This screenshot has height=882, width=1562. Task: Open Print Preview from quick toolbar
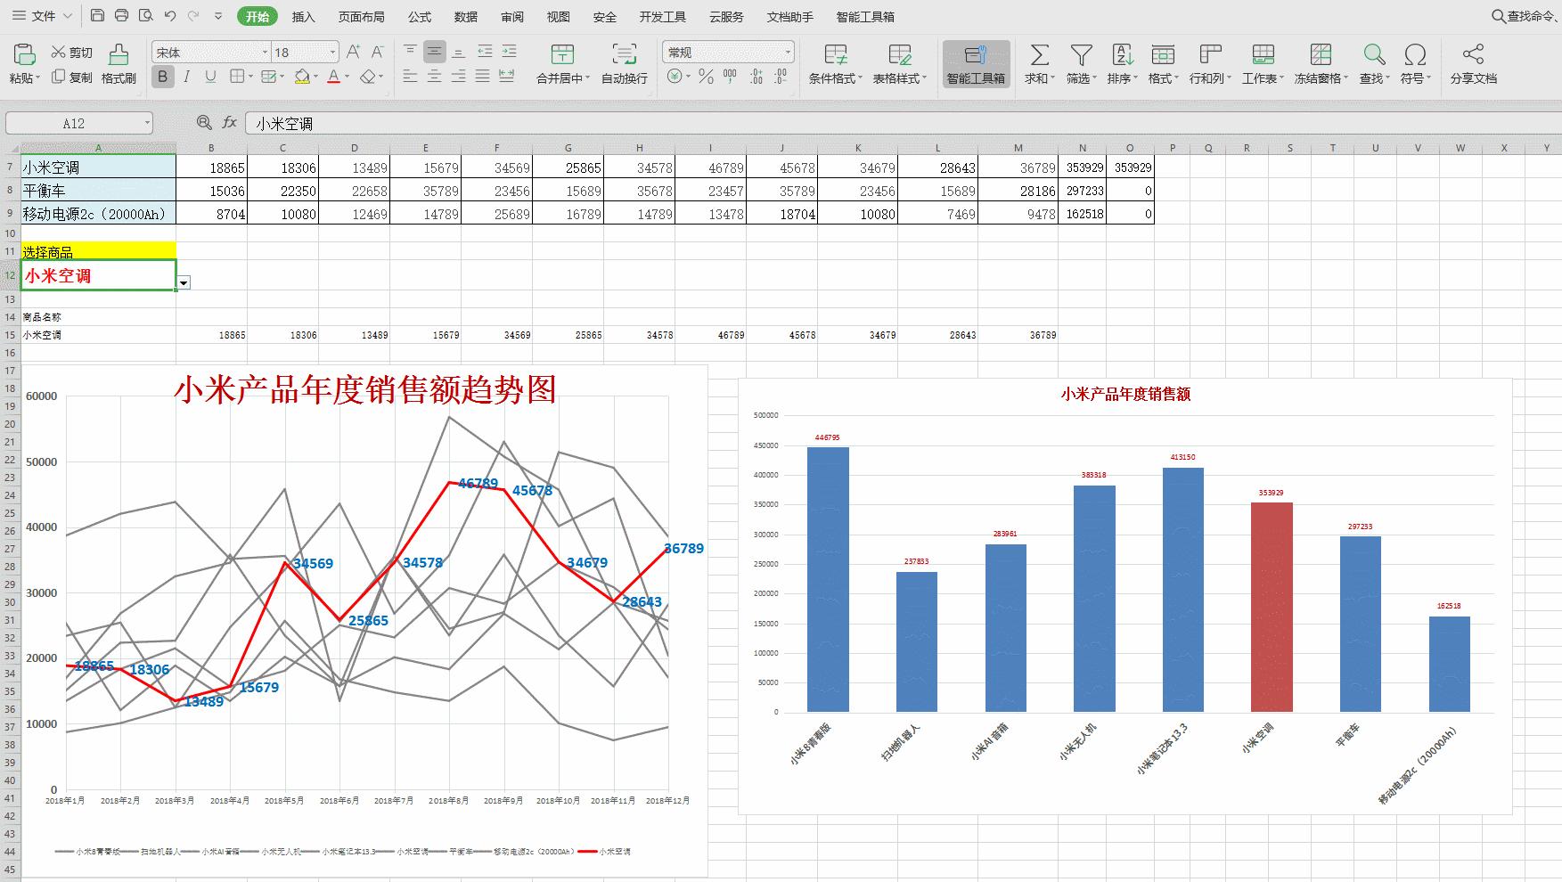coord(146,16)
